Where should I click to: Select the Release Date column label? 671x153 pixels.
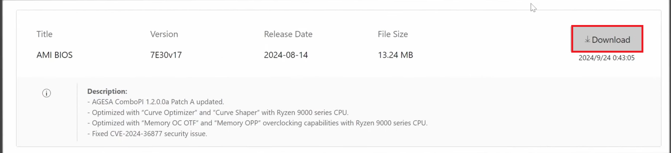click(x=288, y=34)
